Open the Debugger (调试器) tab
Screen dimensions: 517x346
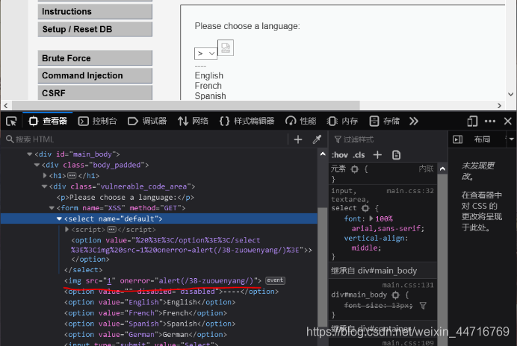coord(147,121)
